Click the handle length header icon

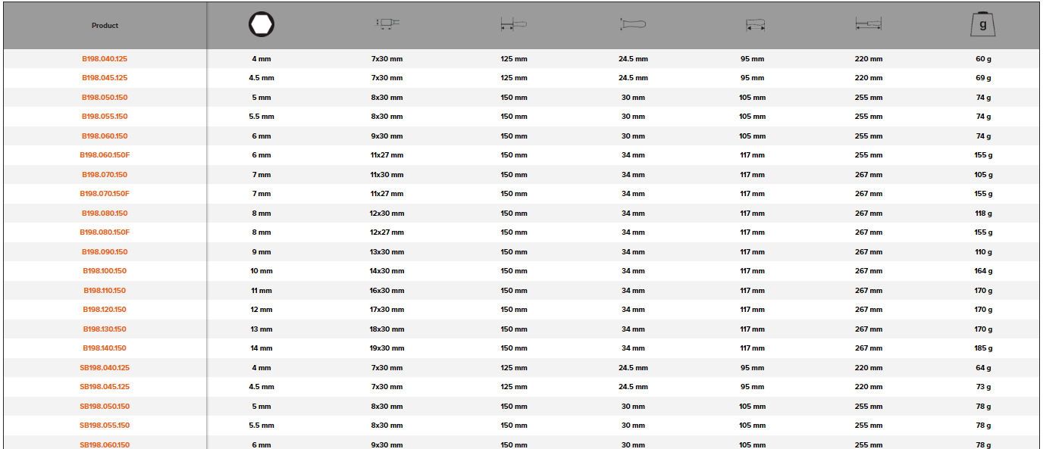[754, 26]
